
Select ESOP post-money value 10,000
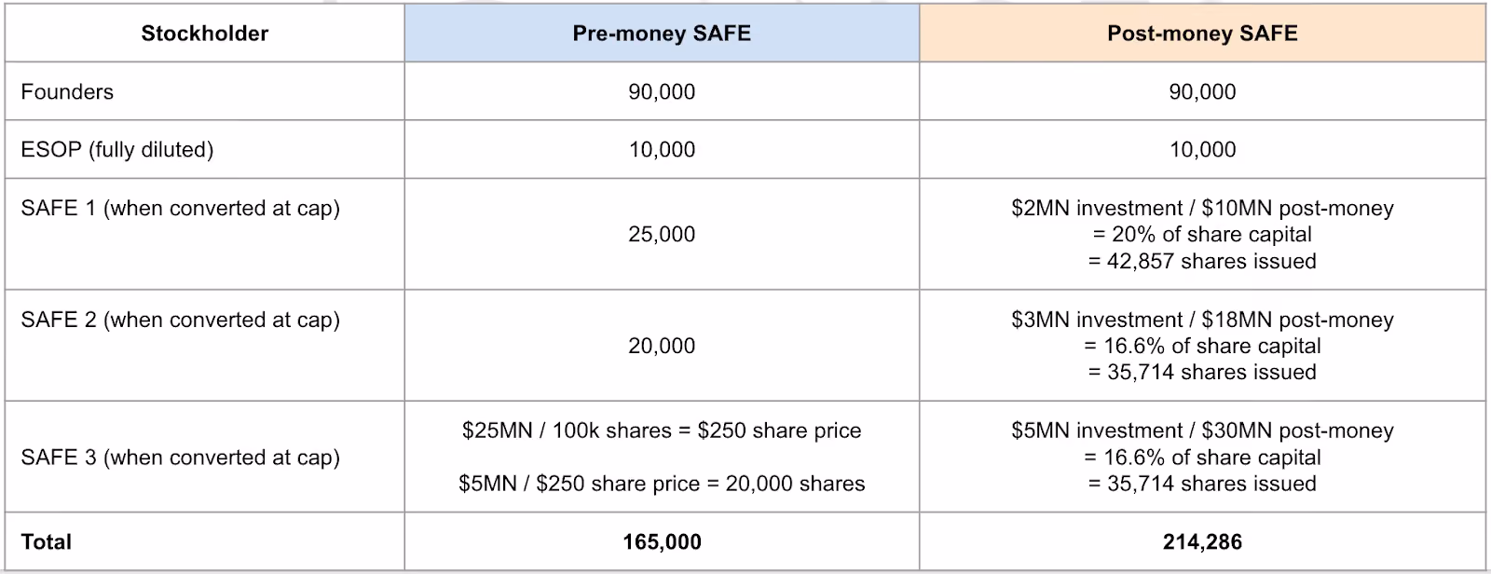[1202, 149]
